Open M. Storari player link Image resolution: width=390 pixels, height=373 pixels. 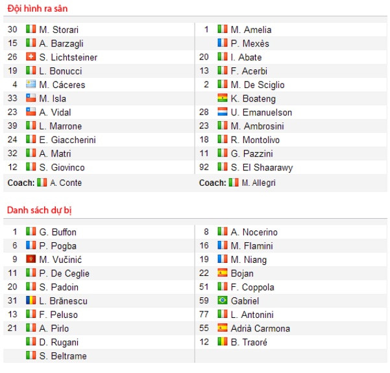[58, 30]
